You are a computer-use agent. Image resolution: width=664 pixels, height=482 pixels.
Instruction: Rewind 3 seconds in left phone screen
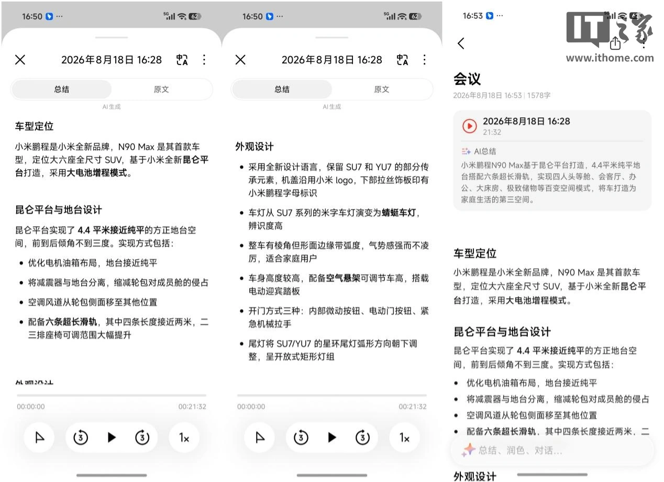point(80,437)
